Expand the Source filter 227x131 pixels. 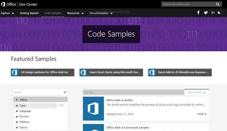coord(17,127)
